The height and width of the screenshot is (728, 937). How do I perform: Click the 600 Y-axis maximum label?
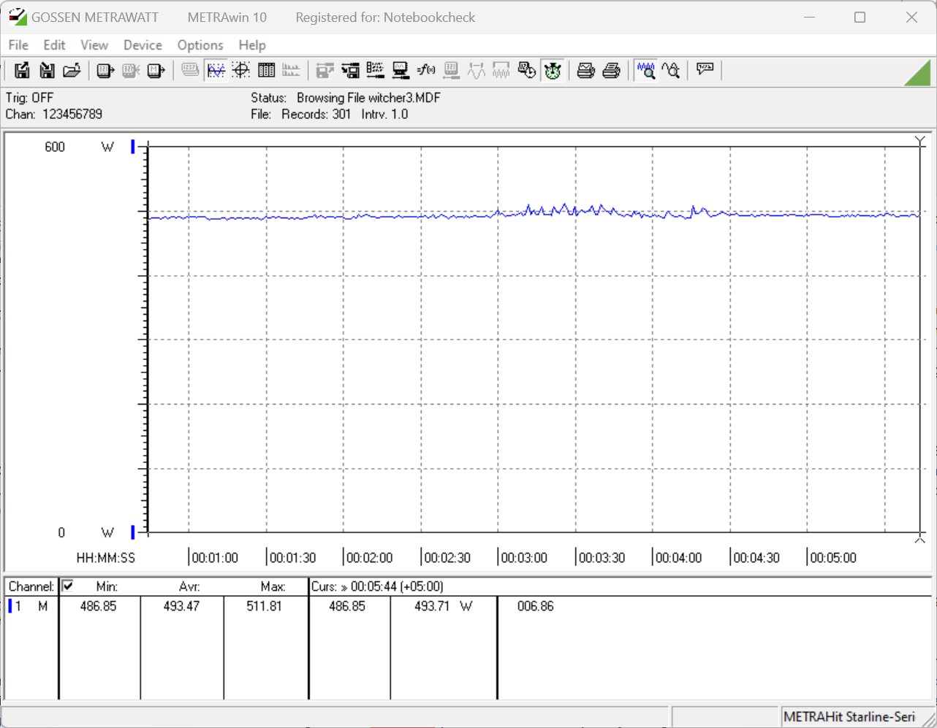[55, 147]
